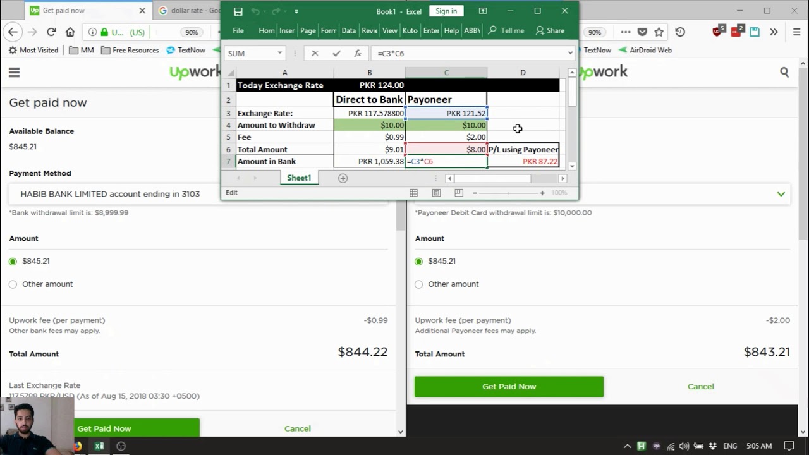The height and width of the screenshot is (455, 809).
Task: Select Other amount in Habib Bank window
Action: (13, 284)
